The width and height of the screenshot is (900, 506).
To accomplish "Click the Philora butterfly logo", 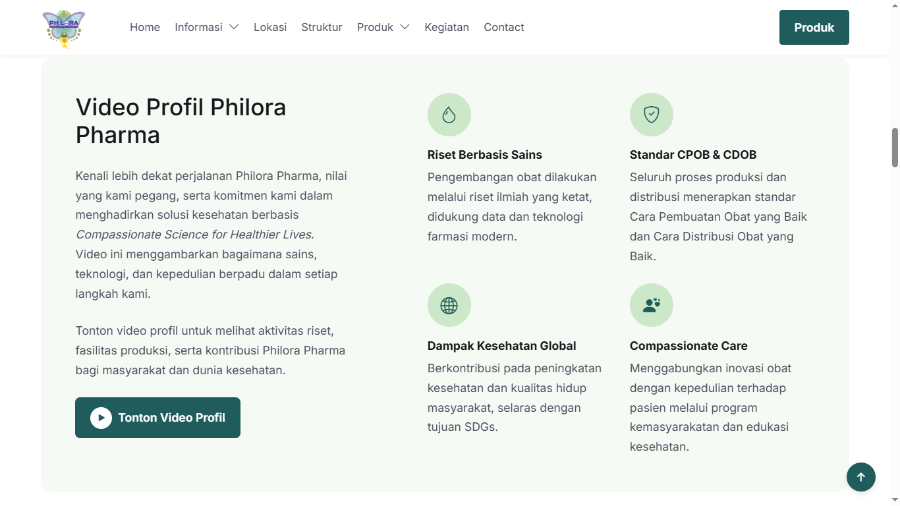I will pyautogui.click(x=64, y=28).
